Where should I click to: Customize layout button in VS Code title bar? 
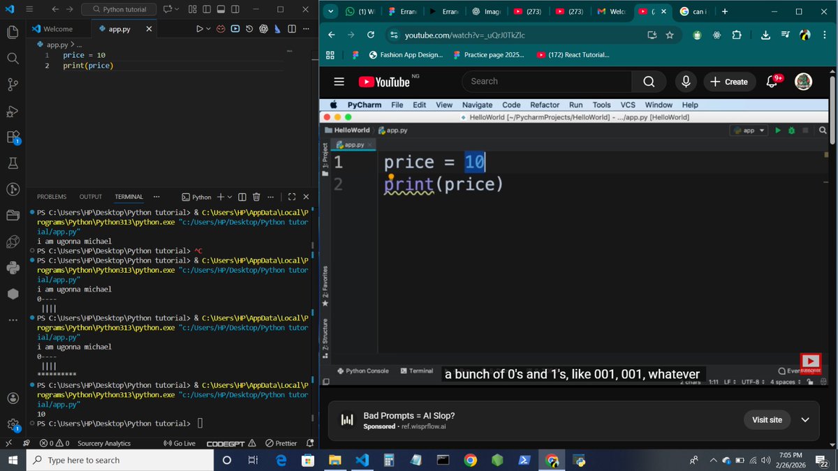(191, 10)
